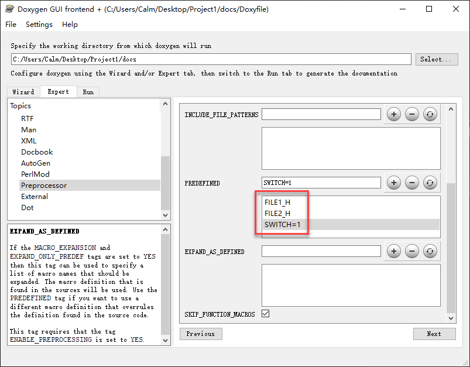Click the MACRO_EXPANSION link in help text
This screenshot has height=367, width=470.
point(65,248)
